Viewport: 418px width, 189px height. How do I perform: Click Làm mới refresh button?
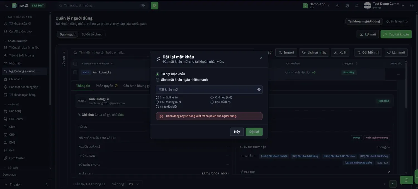click(x=396, y=52)
